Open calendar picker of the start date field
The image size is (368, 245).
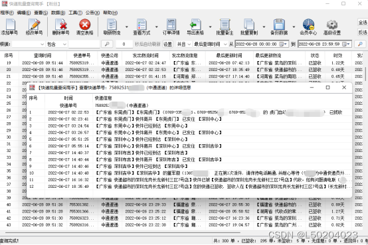pos(283,44)
